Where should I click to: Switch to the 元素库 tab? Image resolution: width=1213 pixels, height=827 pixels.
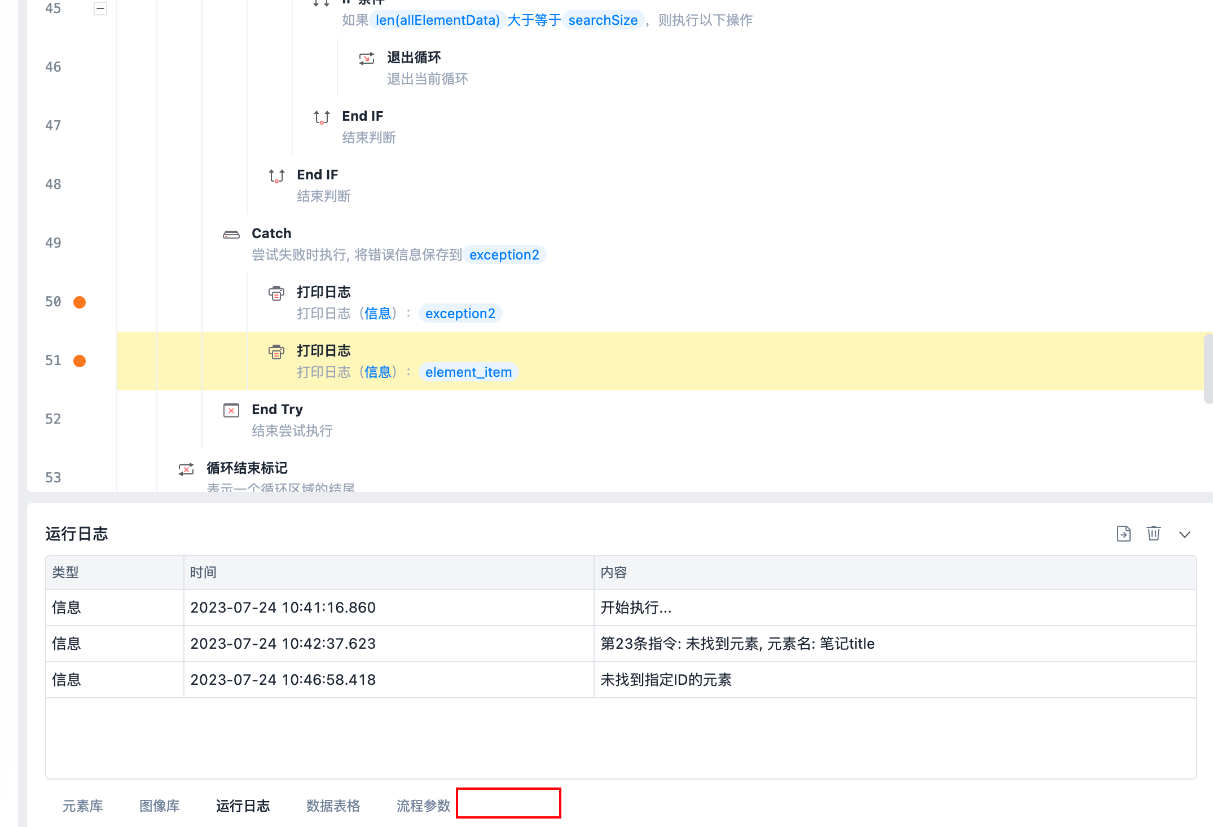[x=83, y=806]
